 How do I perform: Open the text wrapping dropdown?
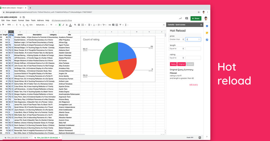pyautogui.click(x=99, y=25)
